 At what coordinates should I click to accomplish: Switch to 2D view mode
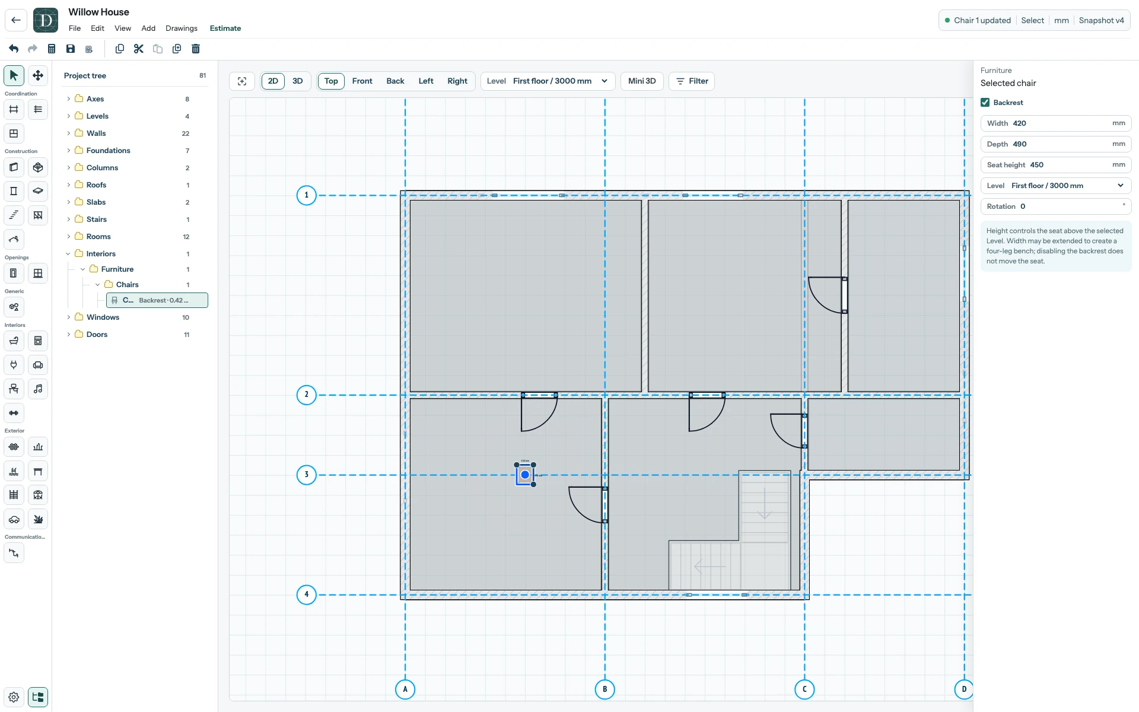[273, 81]
